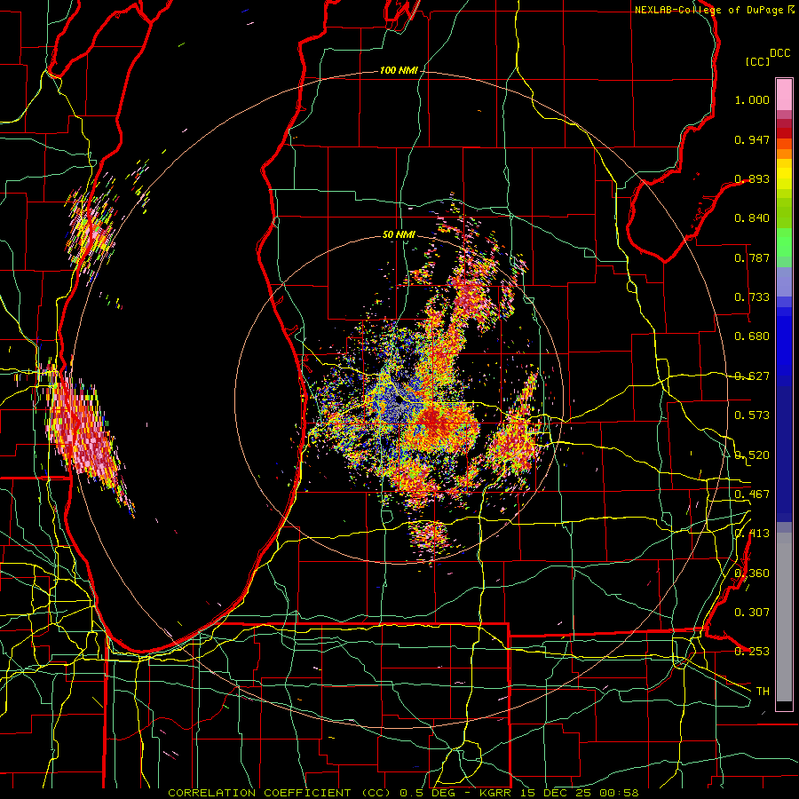This screenshot has width=799, height=799.
Task: Click the 0.840 color scale label
Action: [752, 218]
